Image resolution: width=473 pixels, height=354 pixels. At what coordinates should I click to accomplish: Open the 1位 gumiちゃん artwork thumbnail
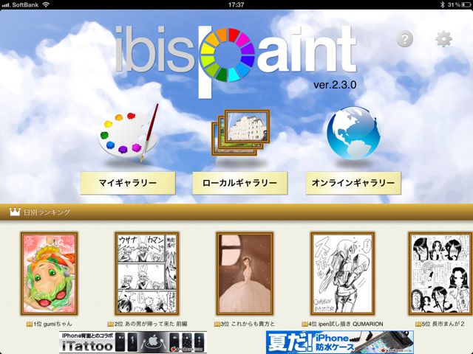pos(50,274)
